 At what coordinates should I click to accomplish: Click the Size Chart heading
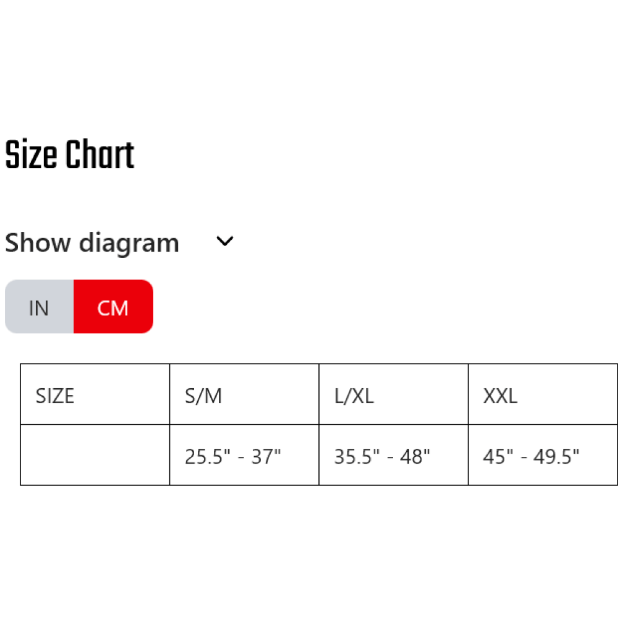(x=70, y=154)
